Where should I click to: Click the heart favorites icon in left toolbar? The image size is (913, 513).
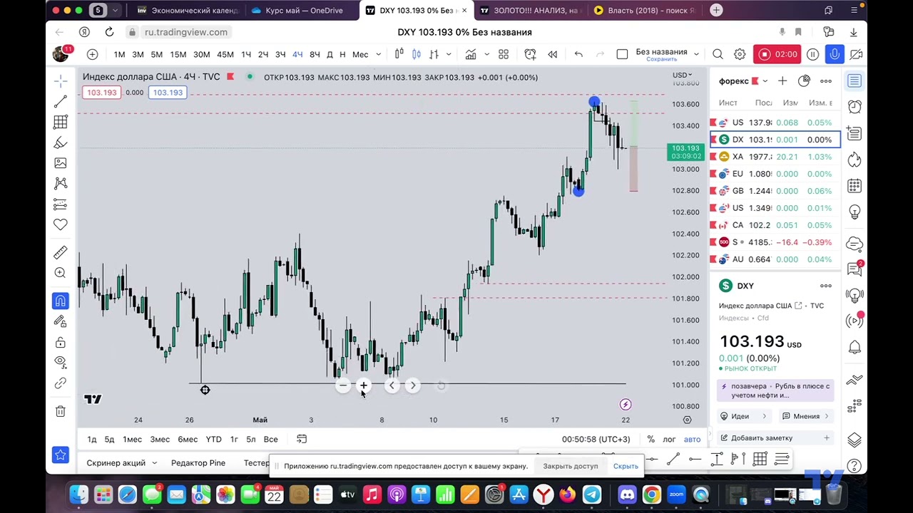pos(61,225)
